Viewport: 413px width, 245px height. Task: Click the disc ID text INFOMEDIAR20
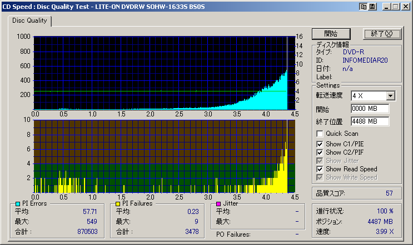click(x=365, y=60)
